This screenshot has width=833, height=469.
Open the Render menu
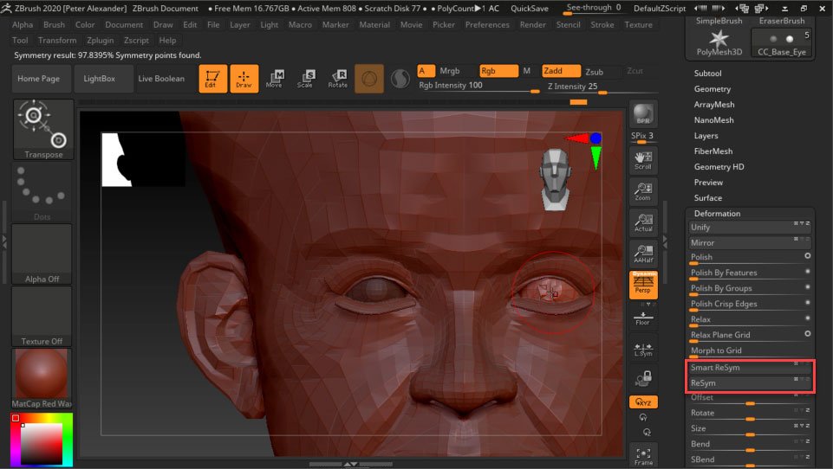click(x=533, y=24)
